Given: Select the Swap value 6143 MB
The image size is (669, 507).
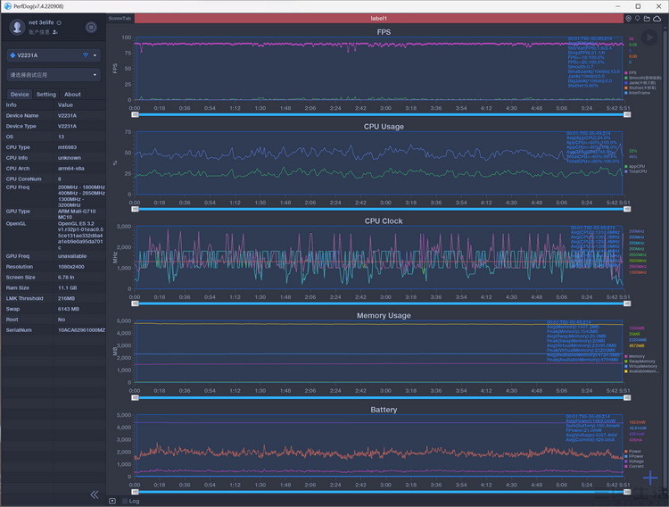Looking at the screenshot, I should 69,309.
